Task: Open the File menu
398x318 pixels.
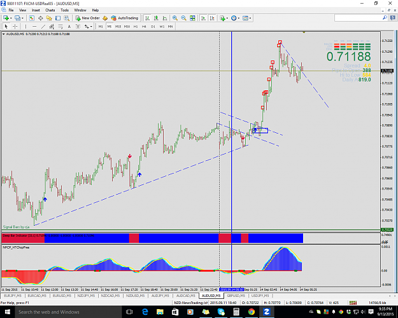Action: [11, 10]
